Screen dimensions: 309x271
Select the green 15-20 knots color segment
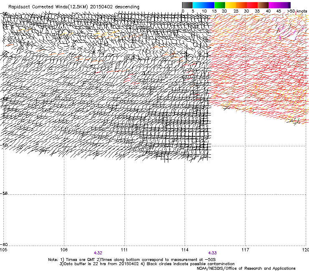click(x=220, y=5)
